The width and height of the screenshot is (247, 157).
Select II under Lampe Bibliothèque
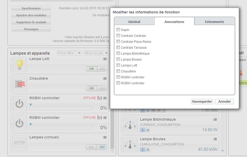coord(147,130)
